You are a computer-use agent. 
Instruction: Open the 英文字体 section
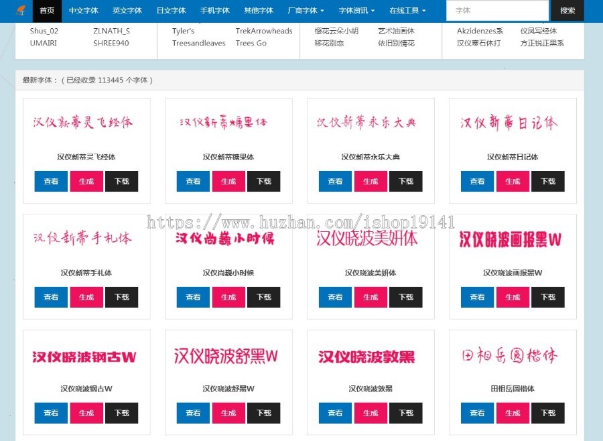(x=127, y=11)
